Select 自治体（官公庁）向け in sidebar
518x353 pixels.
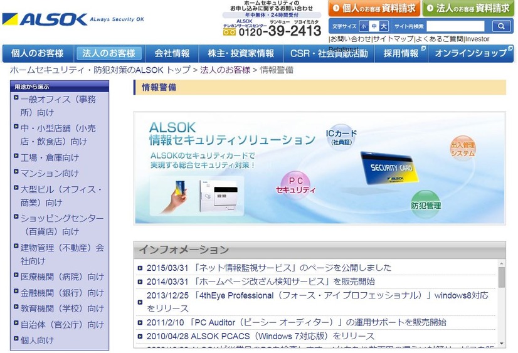(x=62, y=325)
